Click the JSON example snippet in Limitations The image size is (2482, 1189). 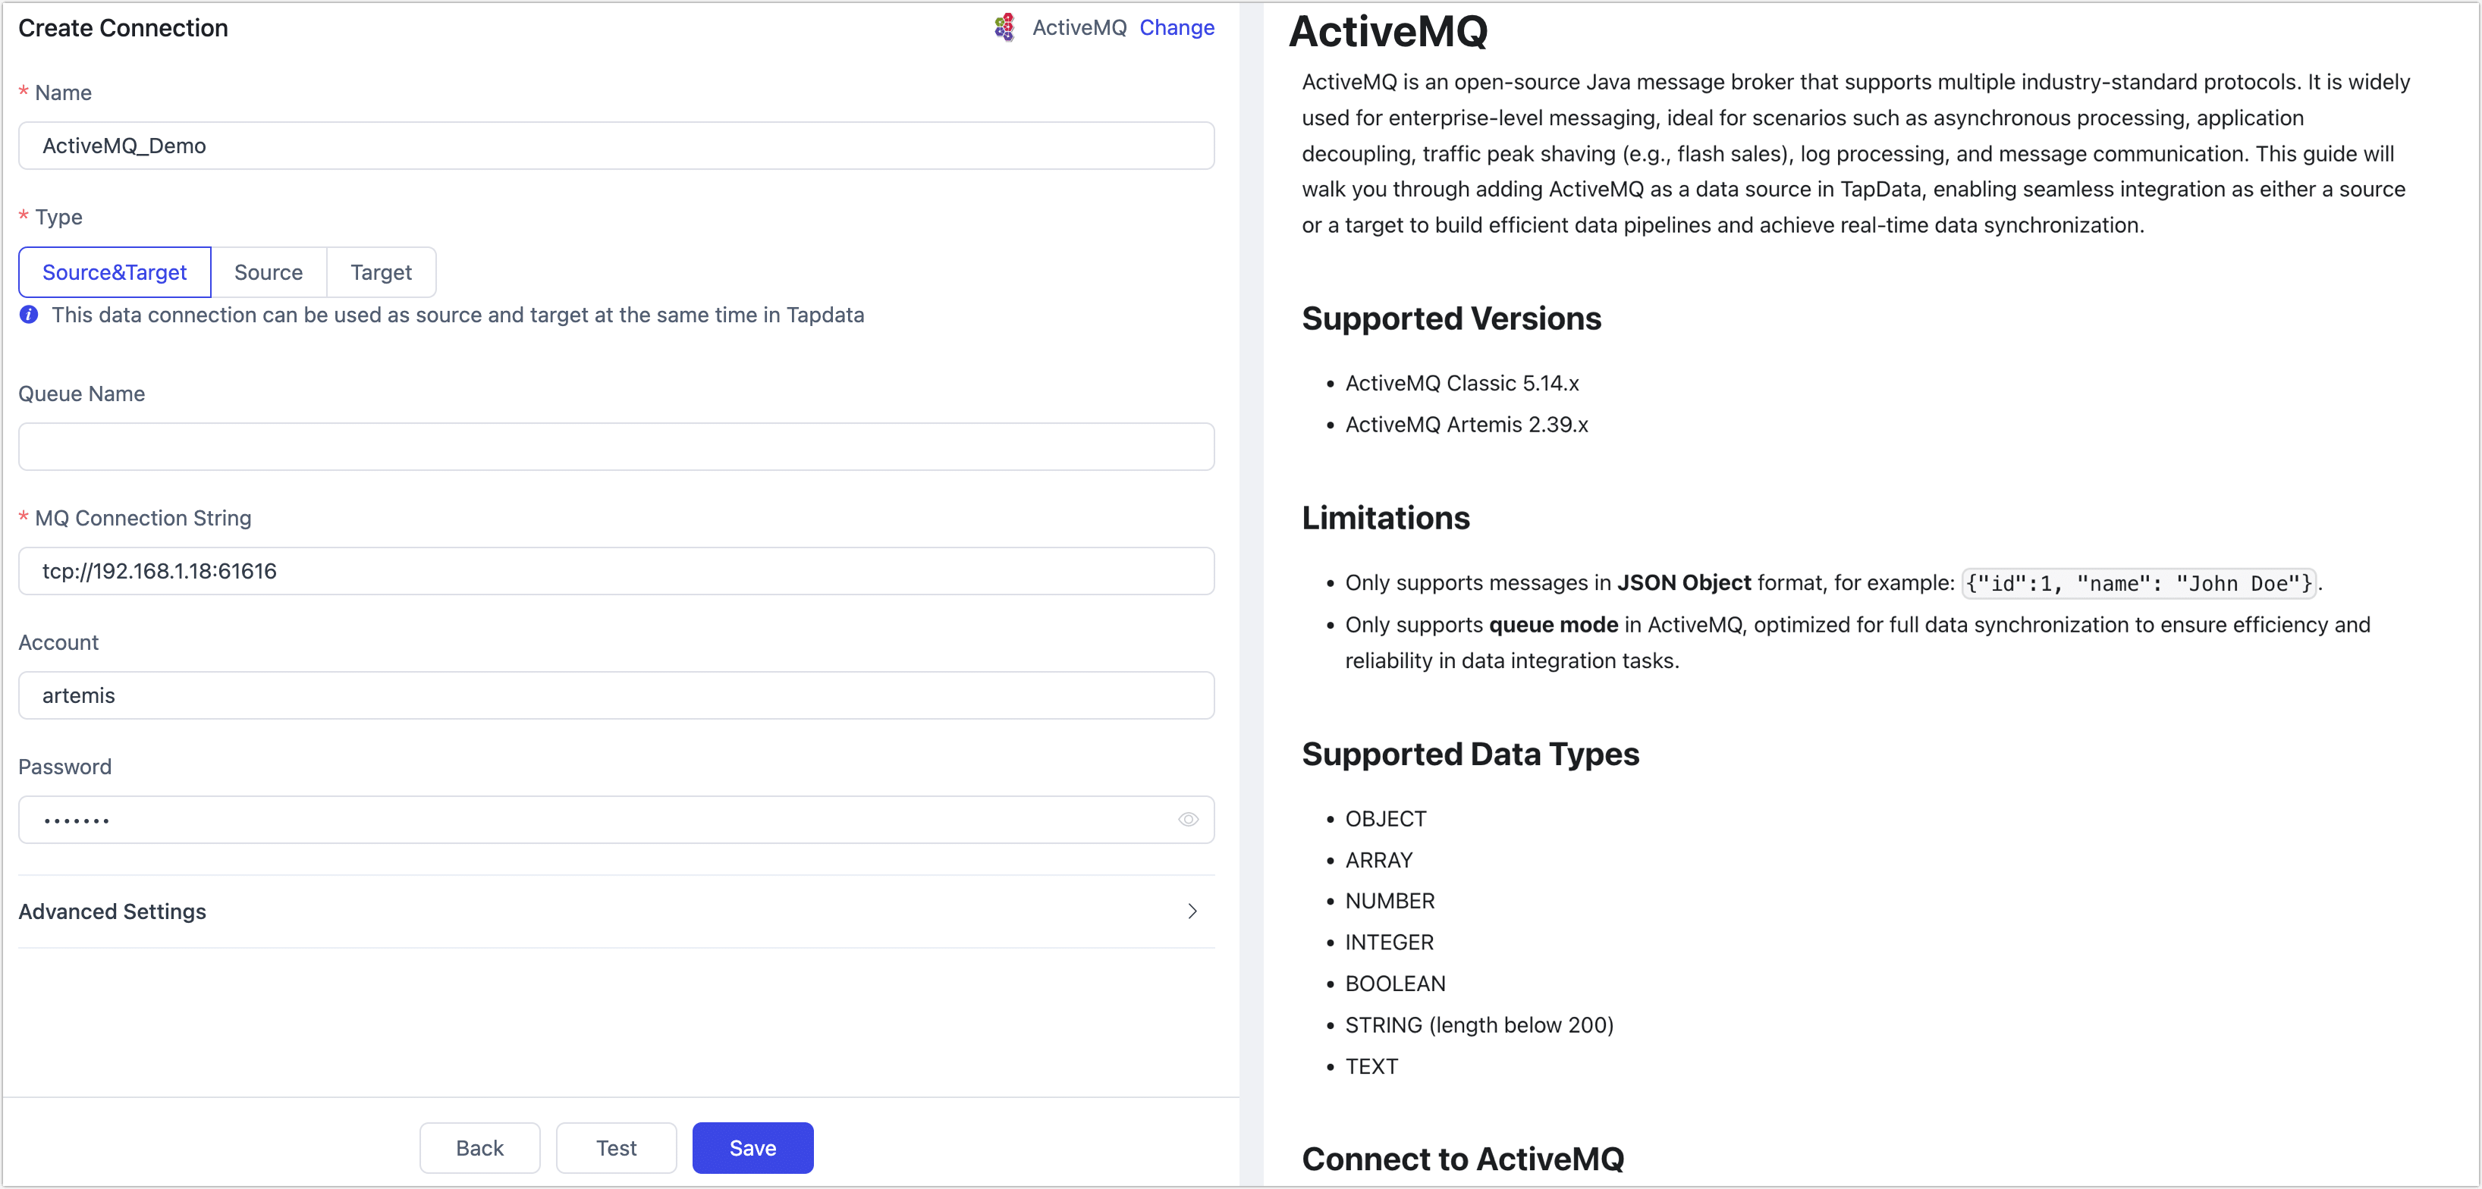[2139, 583]
